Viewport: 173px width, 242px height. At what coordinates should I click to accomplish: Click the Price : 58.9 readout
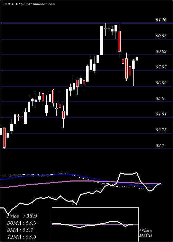[22, 216]
